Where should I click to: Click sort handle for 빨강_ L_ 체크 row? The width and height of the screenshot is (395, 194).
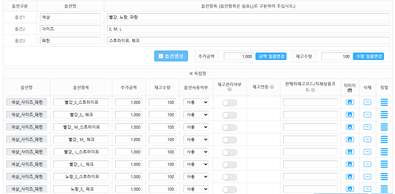pyautogui.click(x=384, y=164)
